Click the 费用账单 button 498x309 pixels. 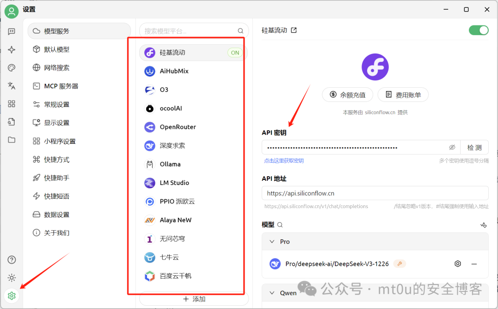pos(403,95)
